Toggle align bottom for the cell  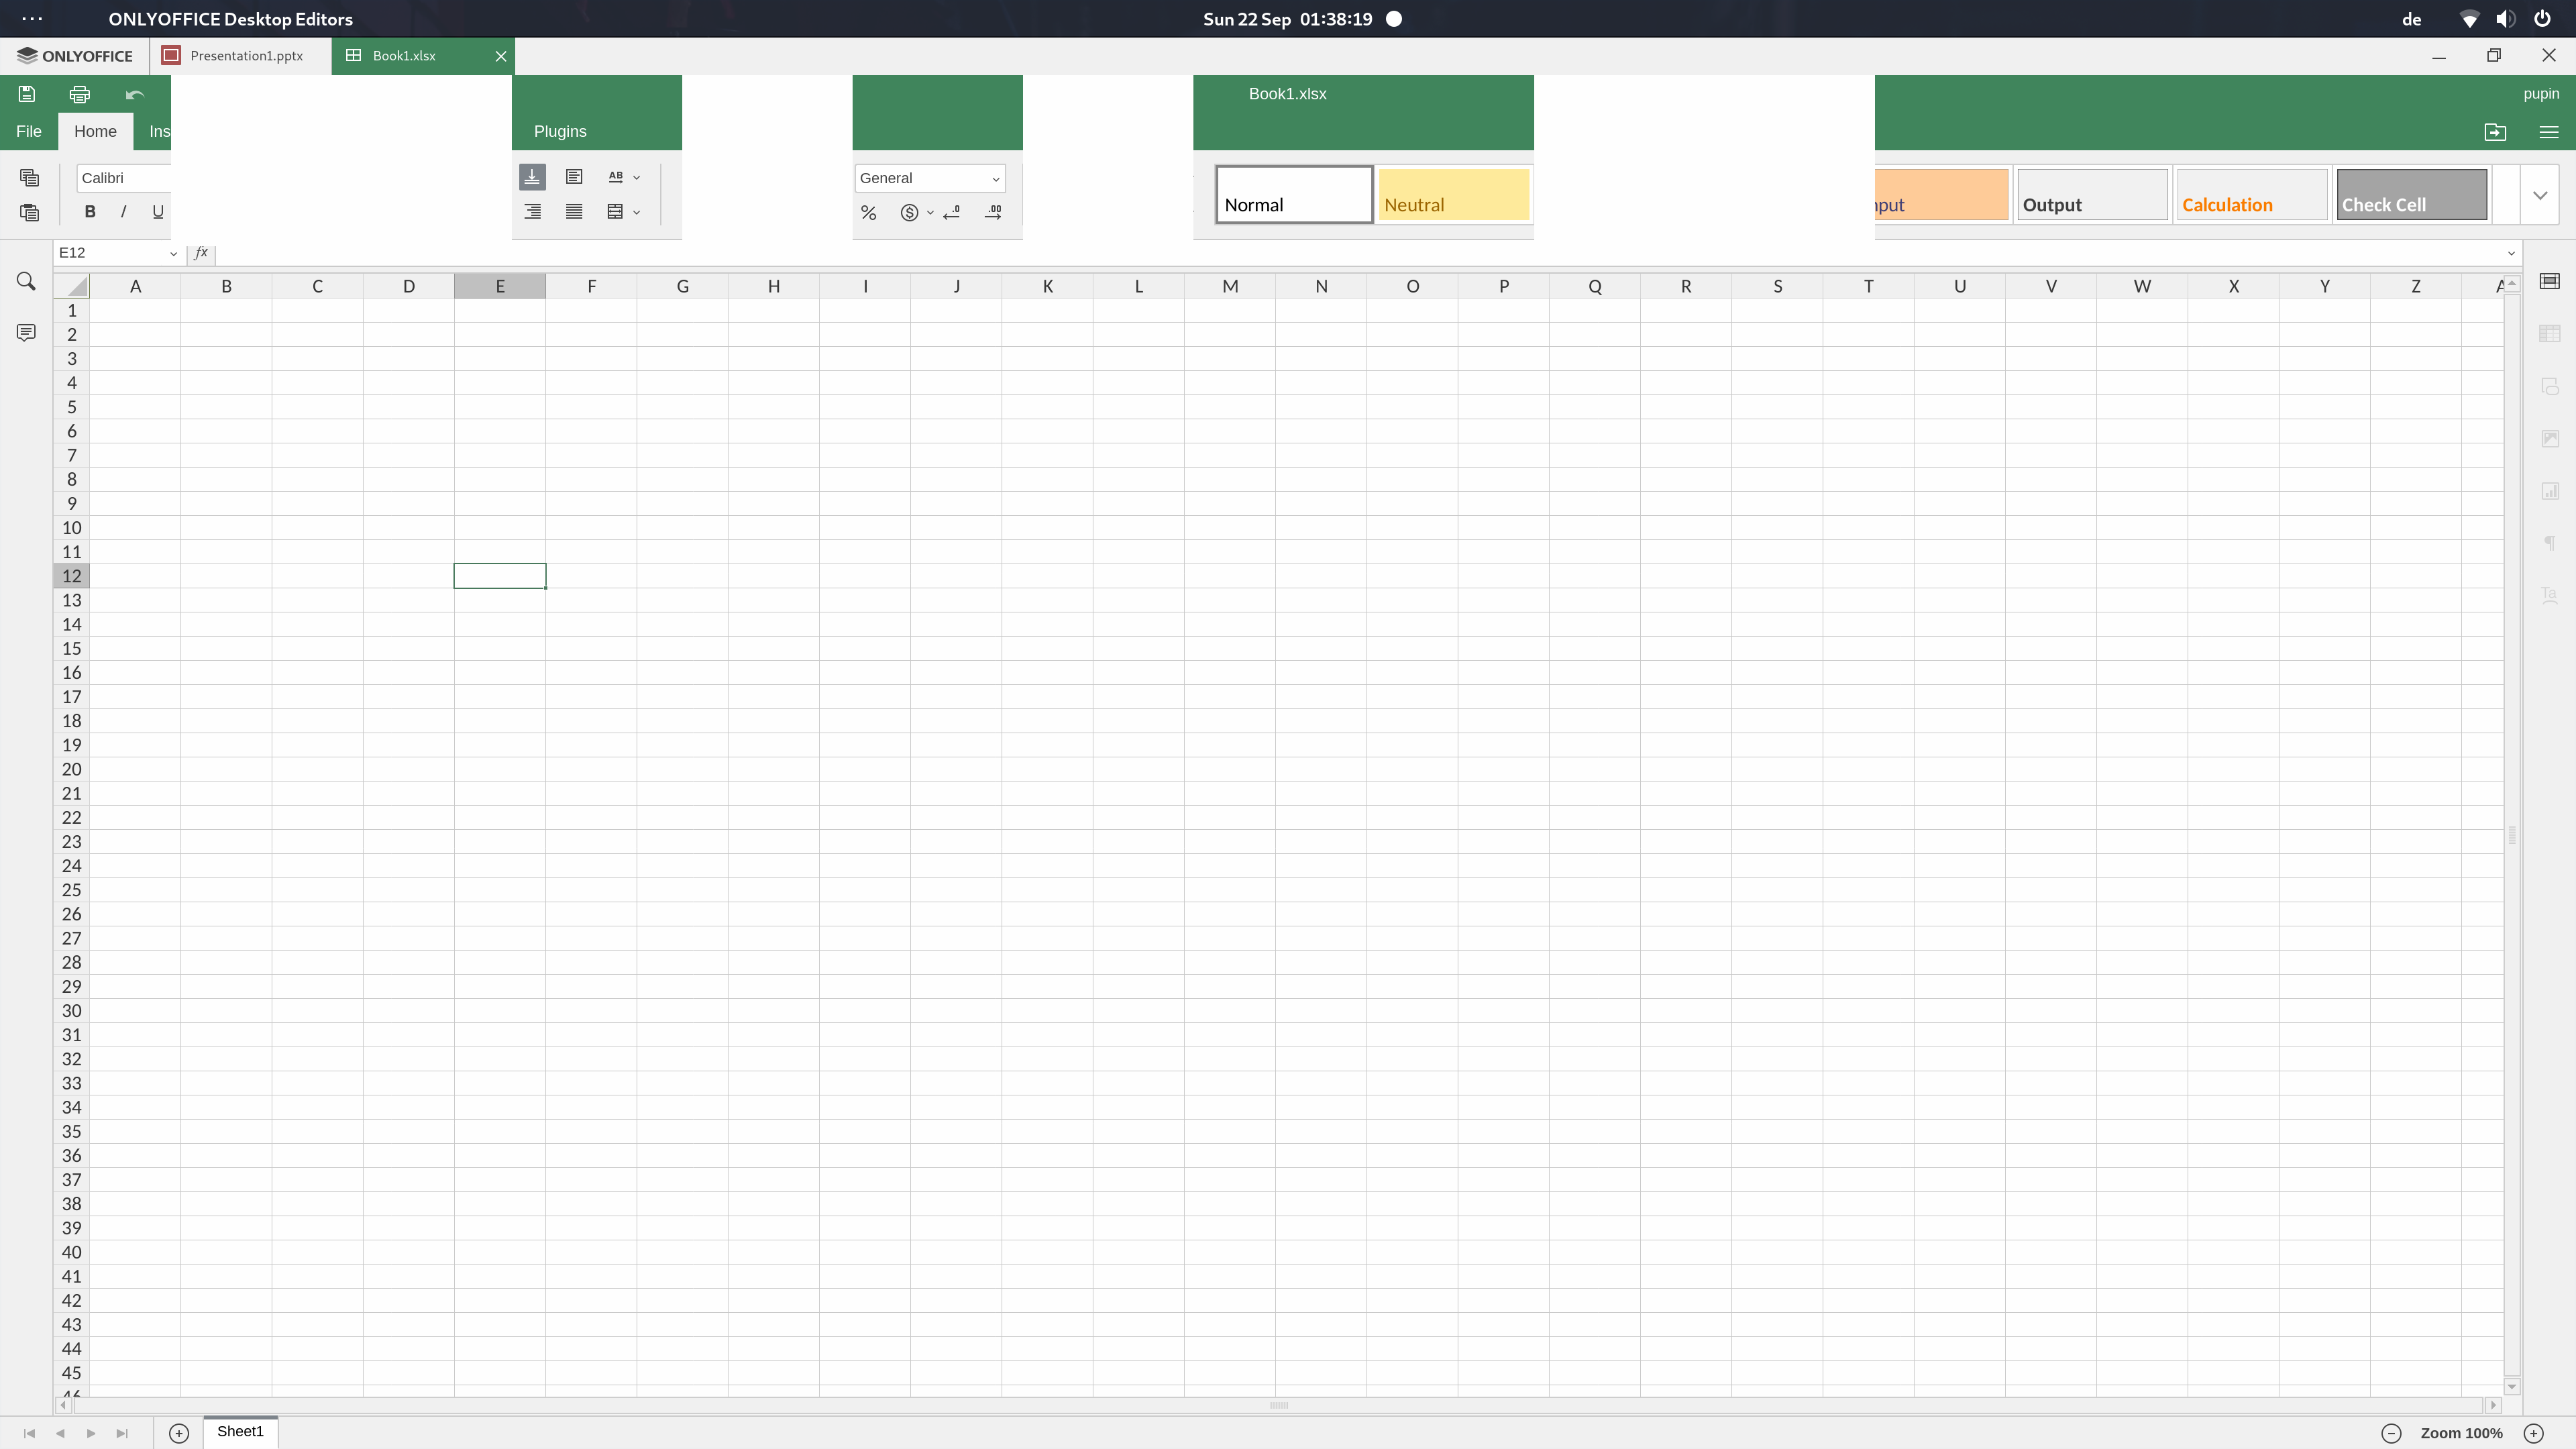pyautogui.click(x=532, y=177)
